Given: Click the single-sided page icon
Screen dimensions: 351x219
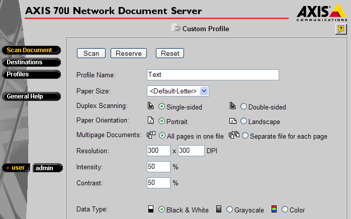Looking at the screenshot, I should point(151,105).
